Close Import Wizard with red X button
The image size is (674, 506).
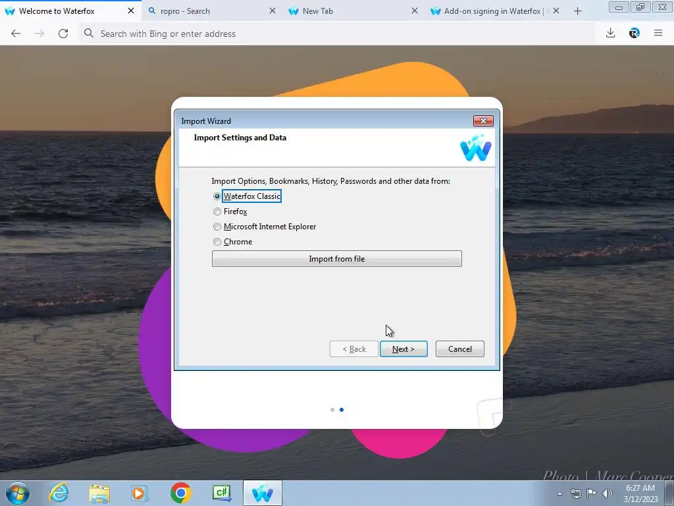483,121
